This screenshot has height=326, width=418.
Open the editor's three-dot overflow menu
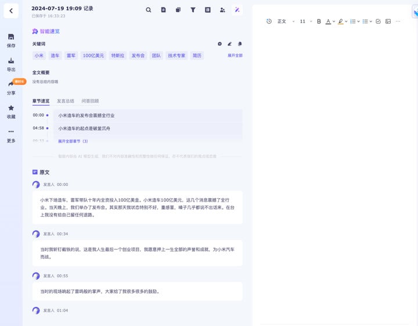coord(398,22)
